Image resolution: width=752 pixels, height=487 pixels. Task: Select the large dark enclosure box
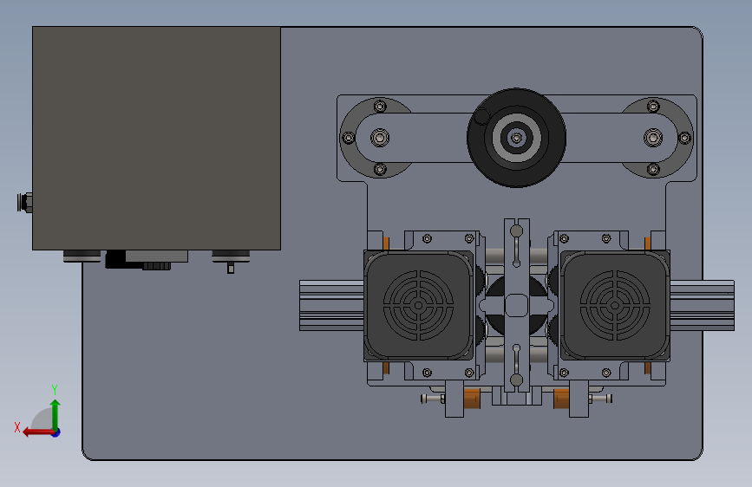coord(156,138)
